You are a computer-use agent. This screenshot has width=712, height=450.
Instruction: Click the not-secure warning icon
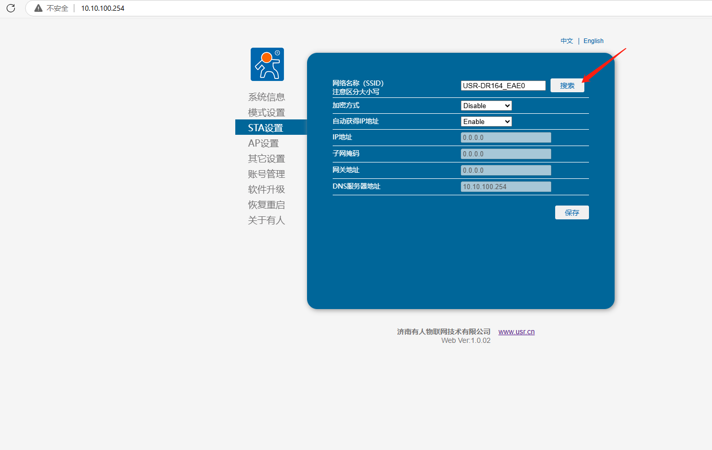(38, 8)
